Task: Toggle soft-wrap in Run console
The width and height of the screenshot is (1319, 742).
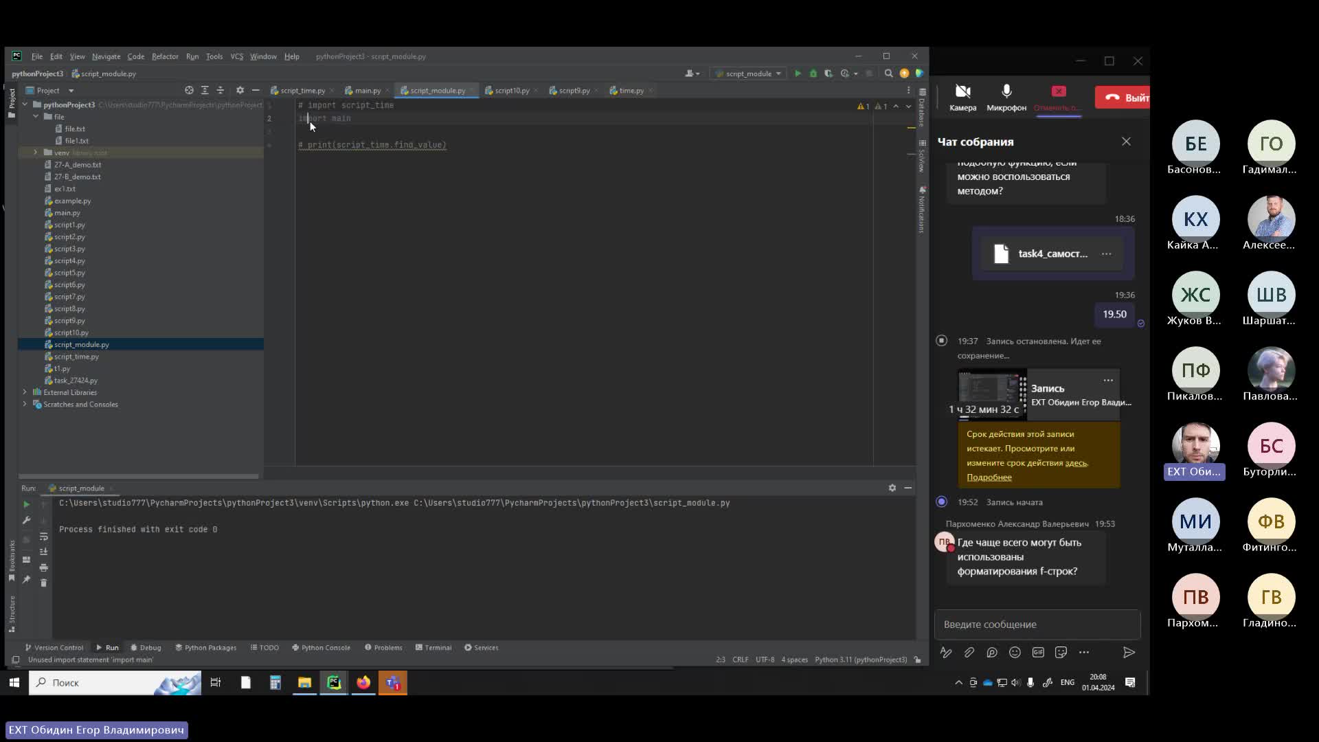Action: [x=44, y=536]
